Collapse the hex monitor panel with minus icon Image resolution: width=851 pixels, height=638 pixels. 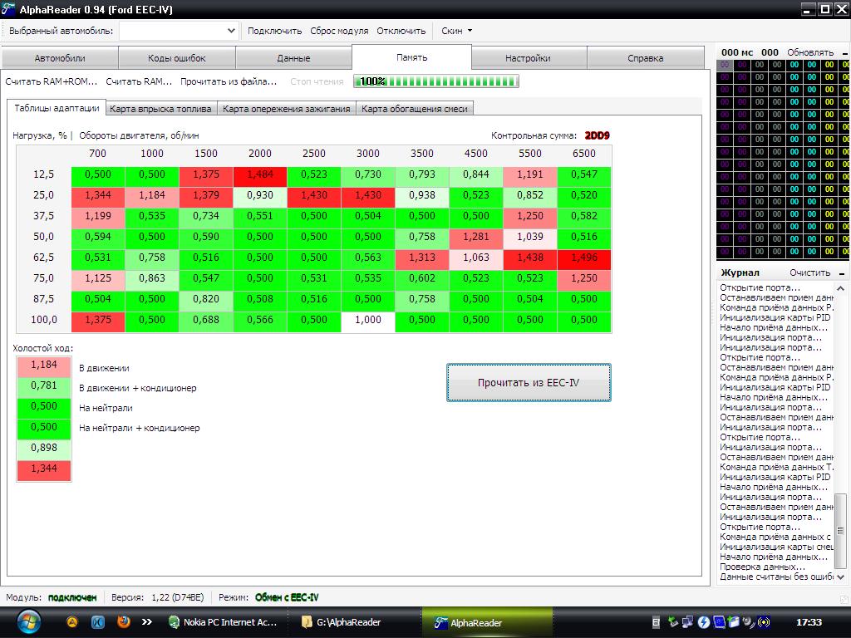pos(842,52)
